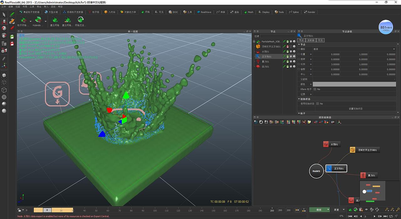Toggle the Xform 粒子 No switch
The image size is (401, 219).
click(x=315, y=89)
